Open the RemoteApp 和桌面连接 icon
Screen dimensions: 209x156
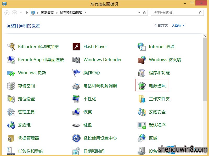coord(11,60)
